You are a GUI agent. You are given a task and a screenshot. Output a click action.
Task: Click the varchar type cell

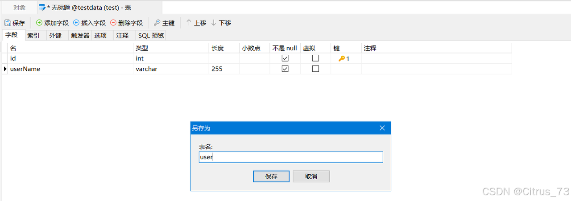click(x=171, y=69)
